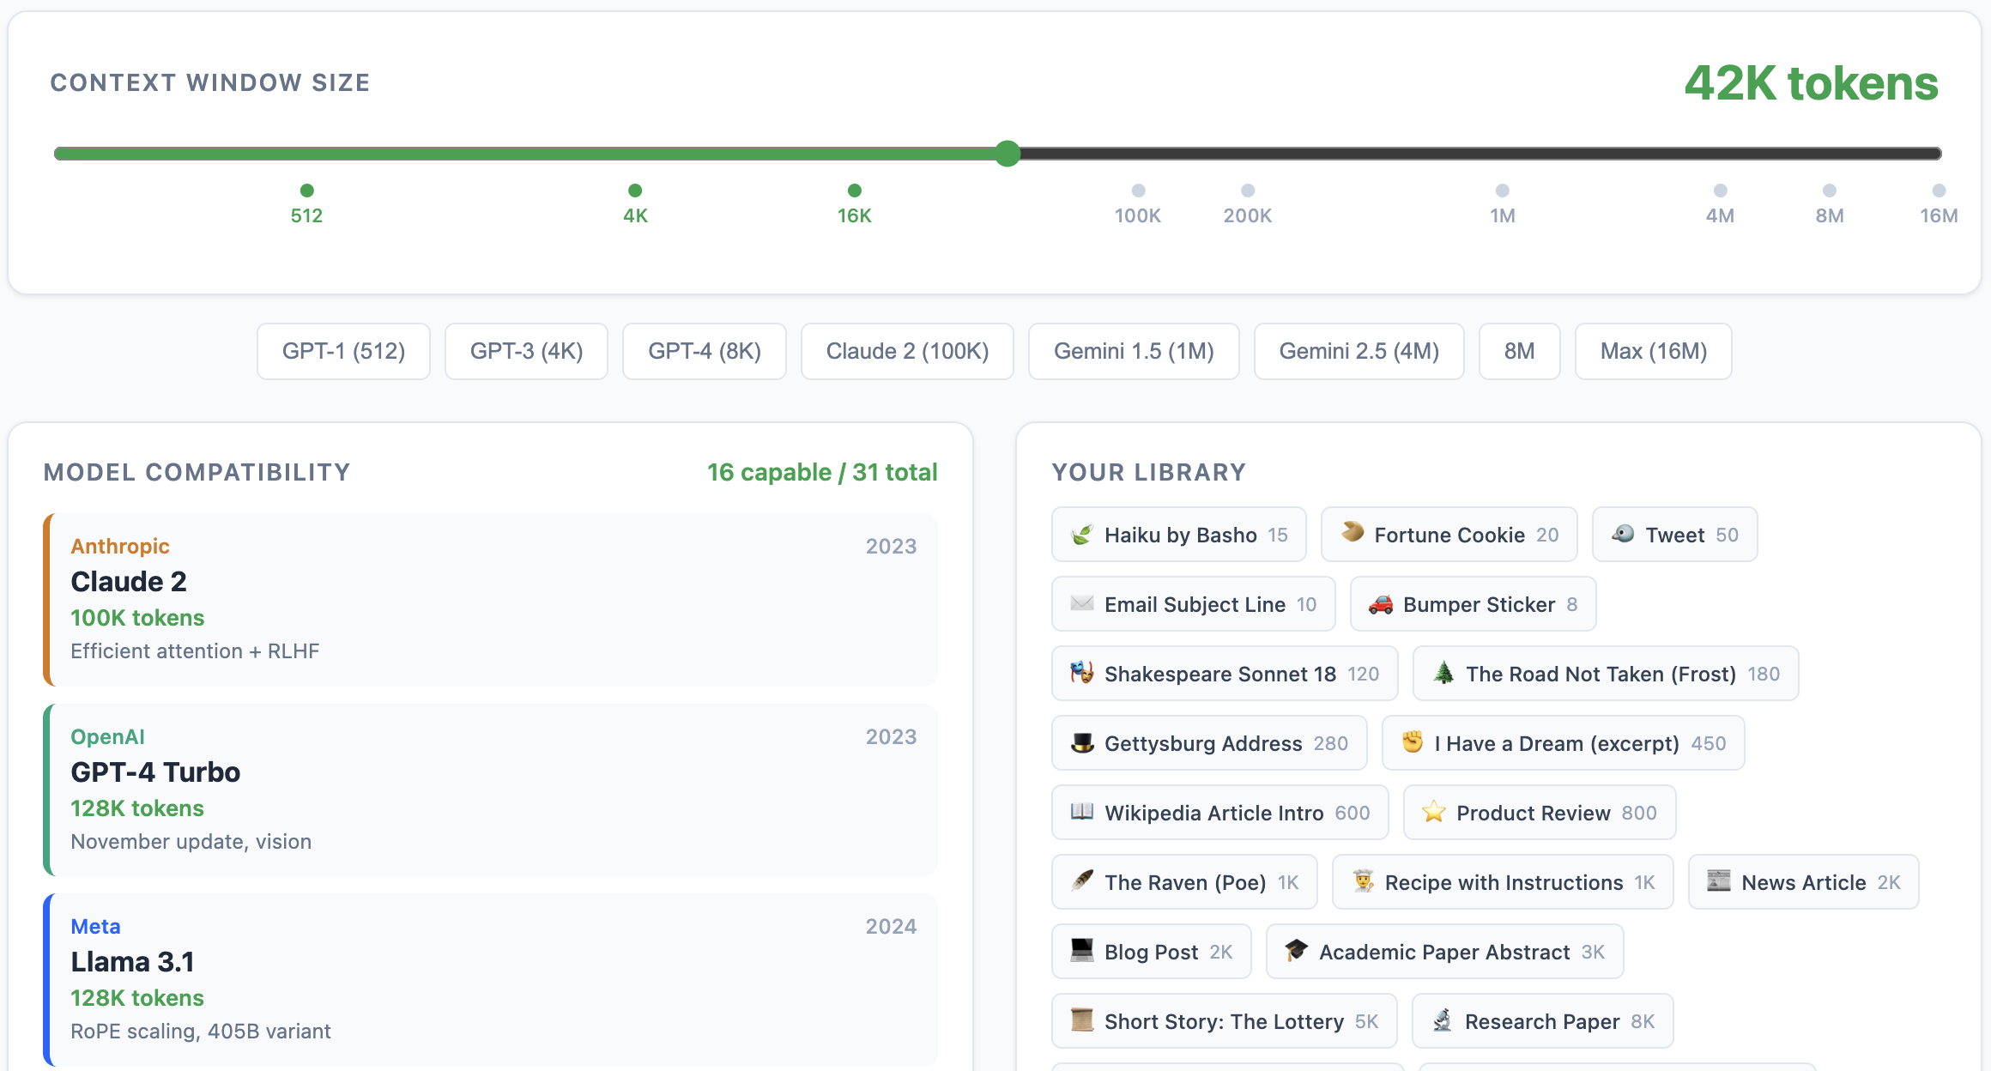The image size is (1991, 1071).
Task: Click the graduation cap Academic Paper icon
Action: coord(1296,951)
